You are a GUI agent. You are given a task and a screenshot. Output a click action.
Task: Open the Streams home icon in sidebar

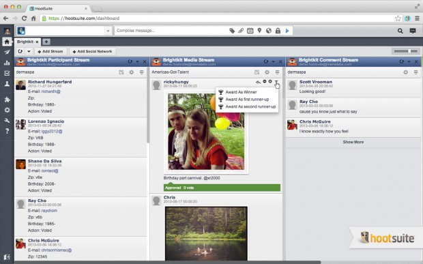(7, 42)
